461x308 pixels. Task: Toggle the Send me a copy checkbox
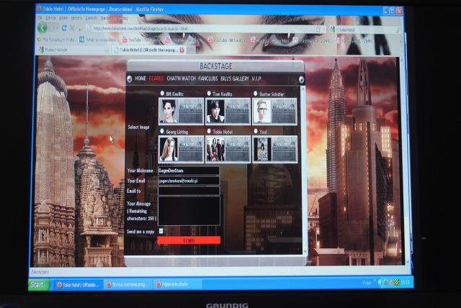click(x=161, y=231)
